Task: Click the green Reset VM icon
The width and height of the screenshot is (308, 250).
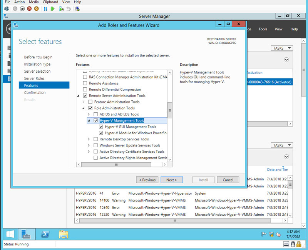Action: pyautogui.click(x=52, y=9)
